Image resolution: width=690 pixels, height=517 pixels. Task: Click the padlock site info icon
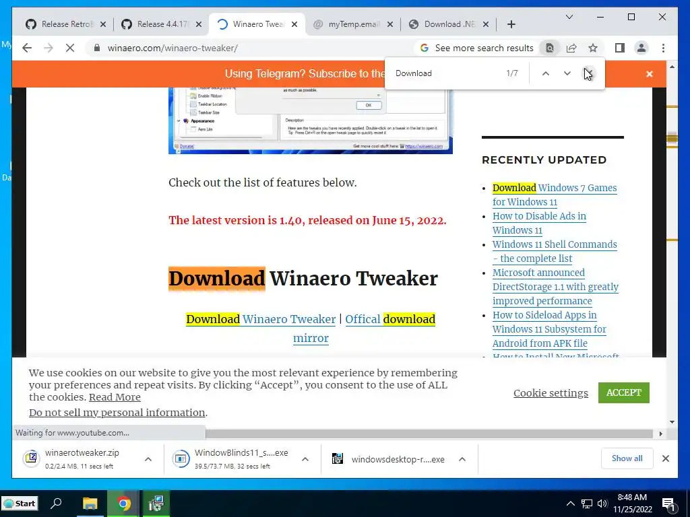(x=97, y=48)
